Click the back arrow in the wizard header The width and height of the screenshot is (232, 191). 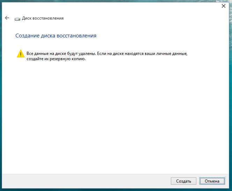tap(7, 18)
